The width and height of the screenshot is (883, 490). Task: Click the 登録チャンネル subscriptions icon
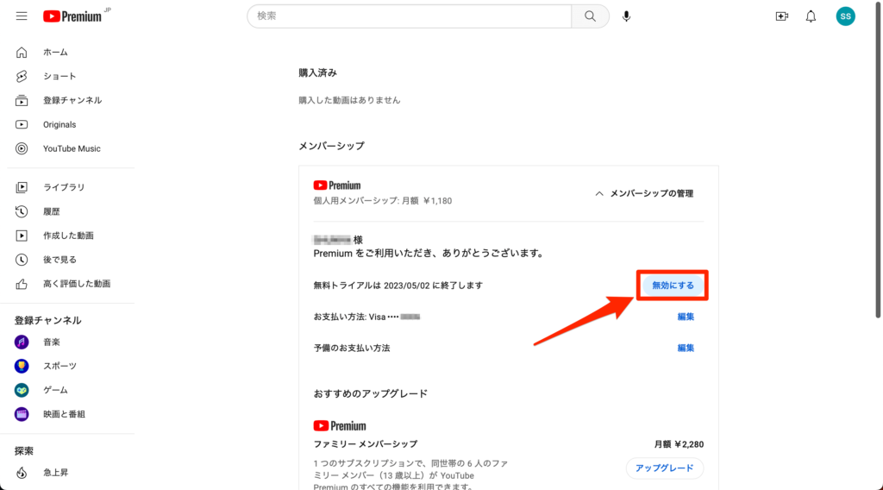(22, 100)
